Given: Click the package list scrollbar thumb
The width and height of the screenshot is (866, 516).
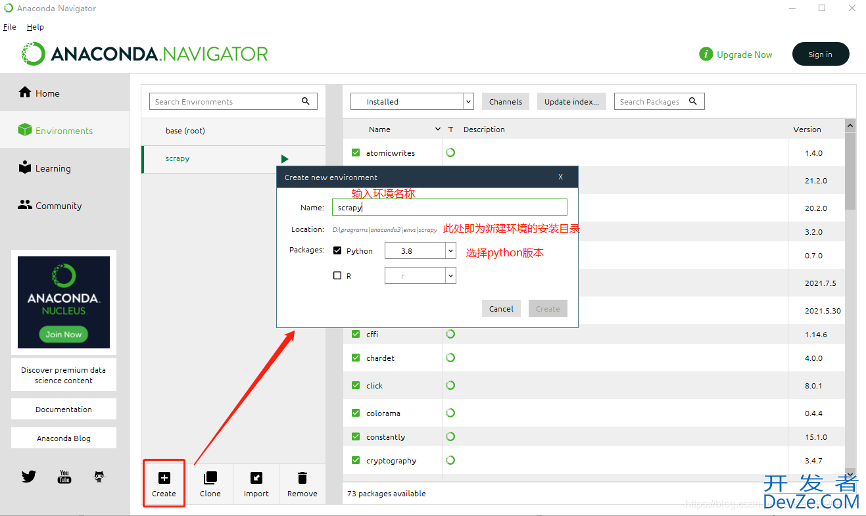Looking at the screenshot, I should [x=850, y=170].
